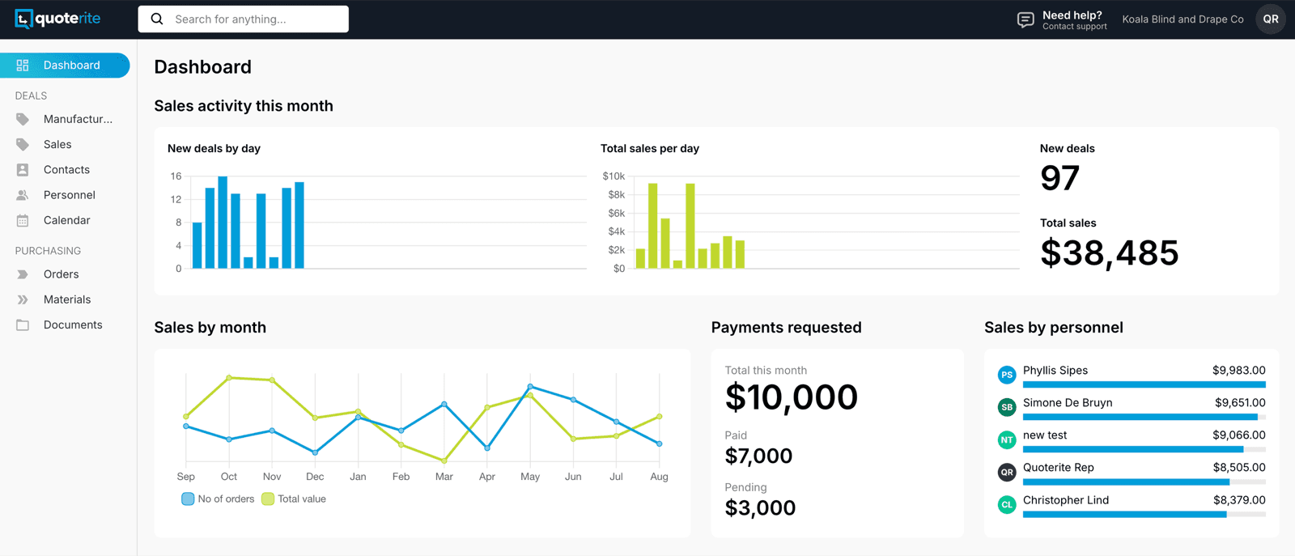The width and height of the screenshot is (1295, 556).
Task: Click the Materials chevrons icon
Action: pos(23,299)
